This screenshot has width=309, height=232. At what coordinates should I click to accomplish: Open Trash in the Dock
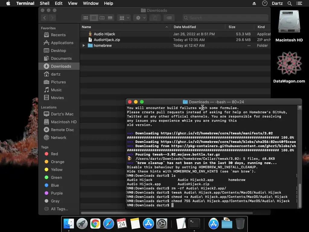(x=240, y=224)
